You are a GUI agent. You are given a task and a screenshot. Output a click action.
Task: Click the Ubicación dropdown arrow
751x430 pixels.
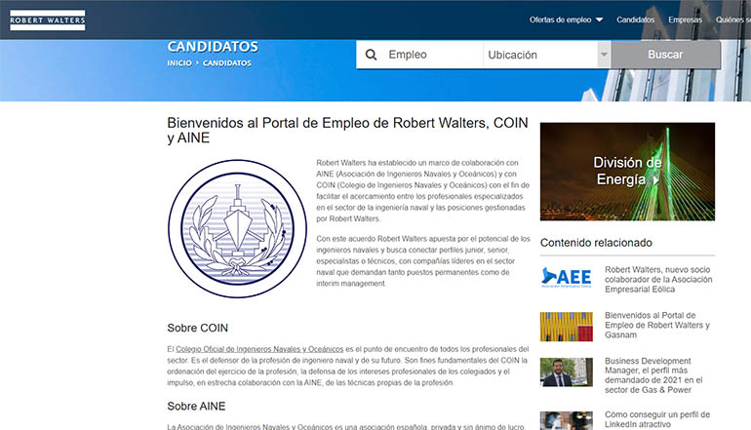[x=604, y=56]
